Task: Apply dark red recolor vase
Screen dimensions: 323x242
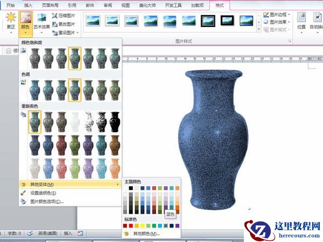Action: click(61, 145)
